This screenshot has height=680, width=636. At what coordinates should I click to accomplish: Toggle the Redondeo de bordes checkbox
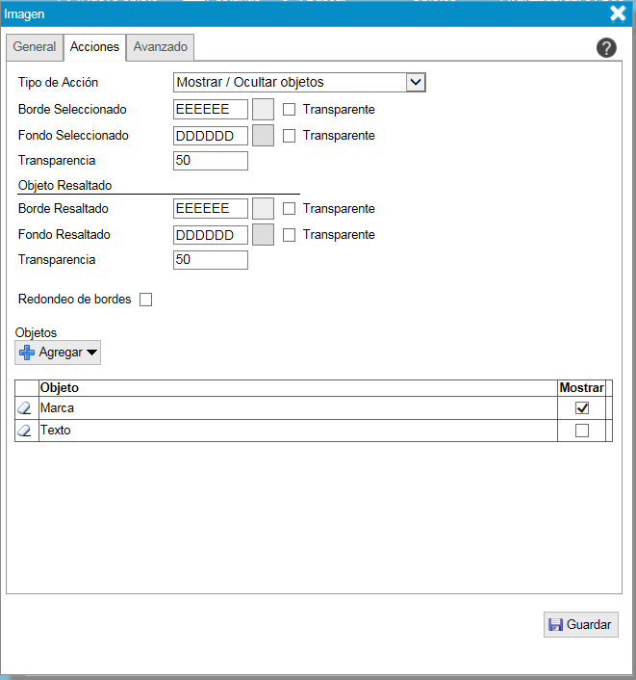click(146, 300)
